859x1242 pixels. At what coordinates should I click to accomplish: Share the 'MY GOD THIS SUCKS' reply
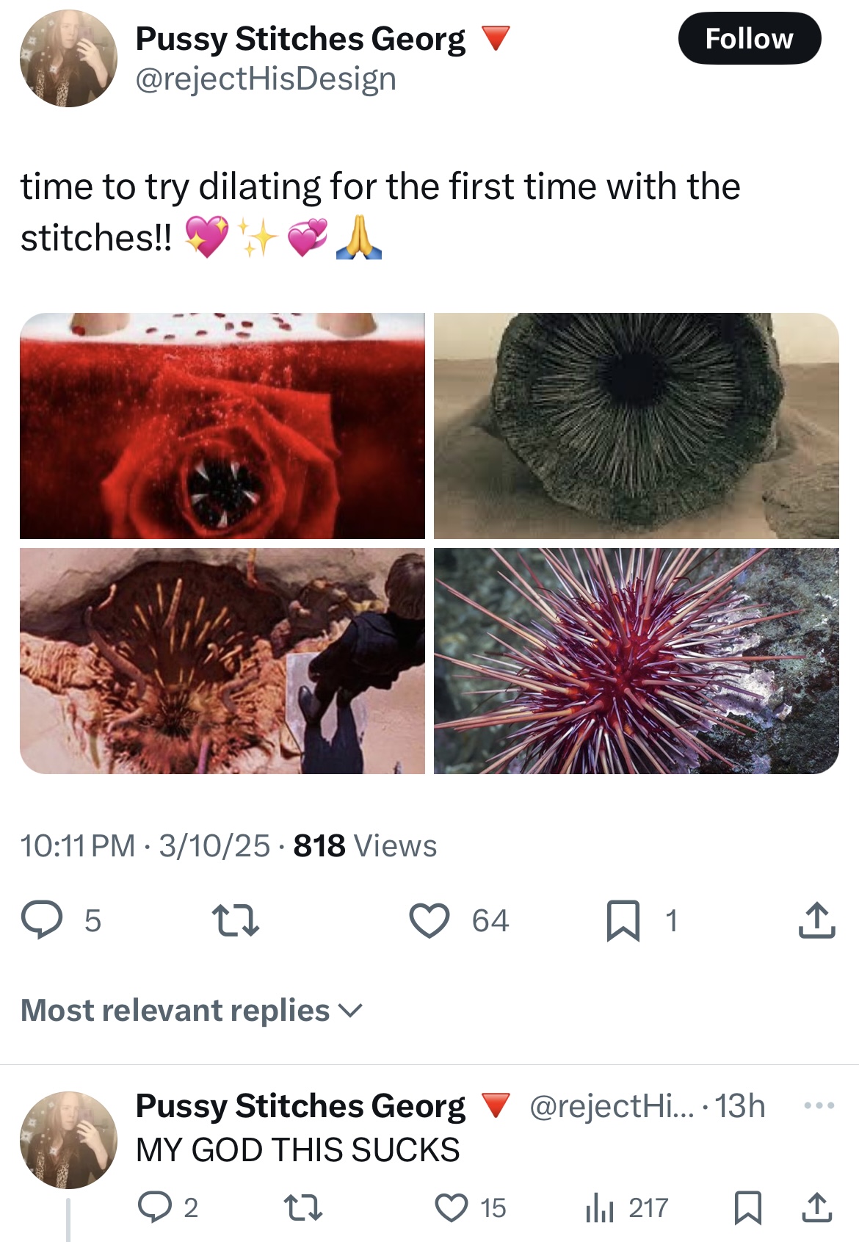816,1207
